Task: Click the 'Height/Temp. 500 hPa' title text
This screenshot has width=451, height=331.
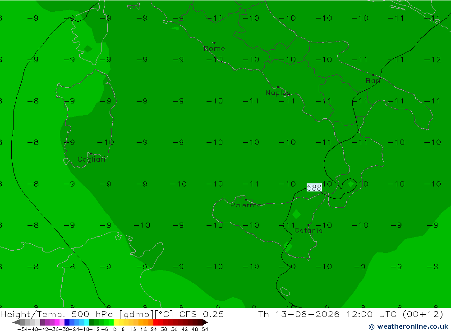Action: 58,314
